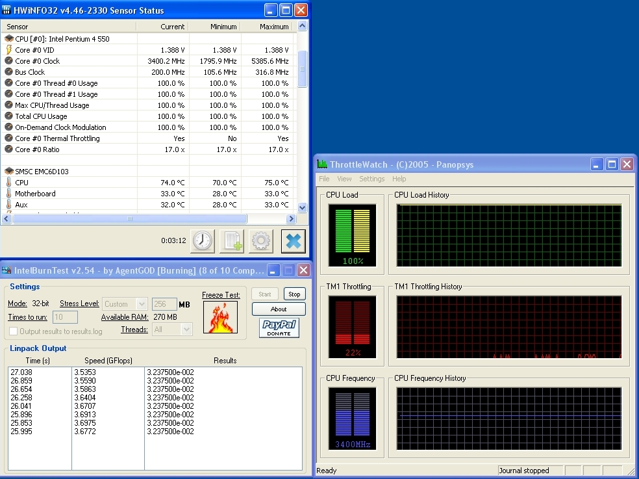Click the CPU Frequency bar meter
The image size is (639, 479).
352,419
